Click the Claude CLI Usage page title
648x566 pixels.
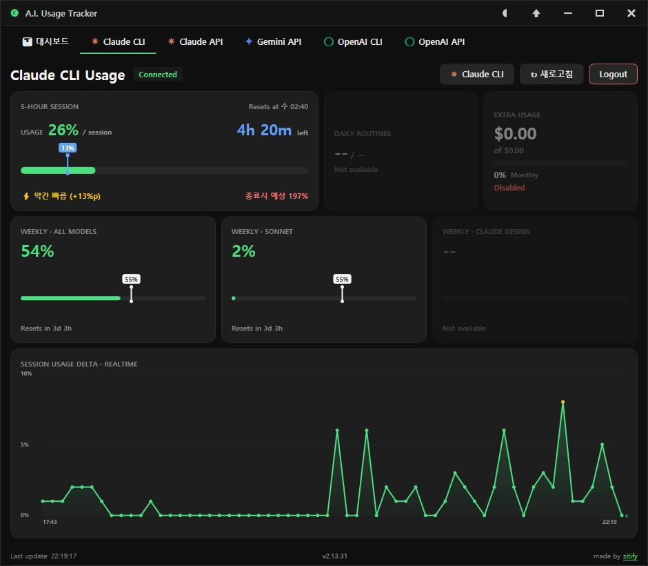(x=68, y=75)
